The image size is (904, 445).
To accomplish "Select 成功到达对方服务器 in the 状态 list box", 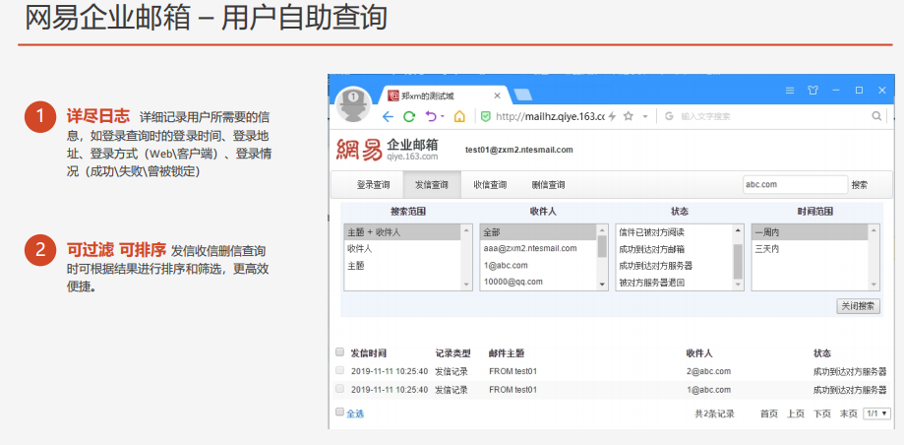I will pyautogui.click(x=674, y=266).
